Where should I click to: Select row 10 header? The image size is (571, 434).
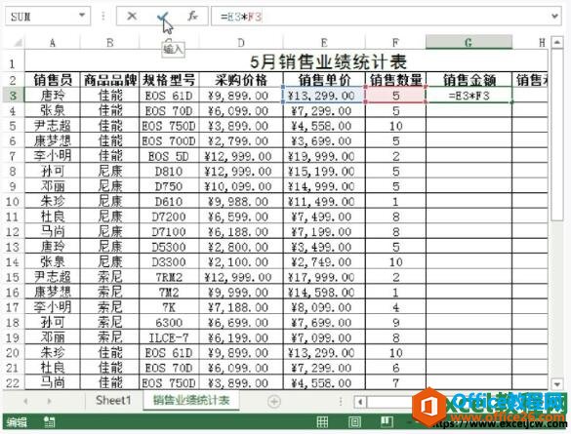point(13,202)
